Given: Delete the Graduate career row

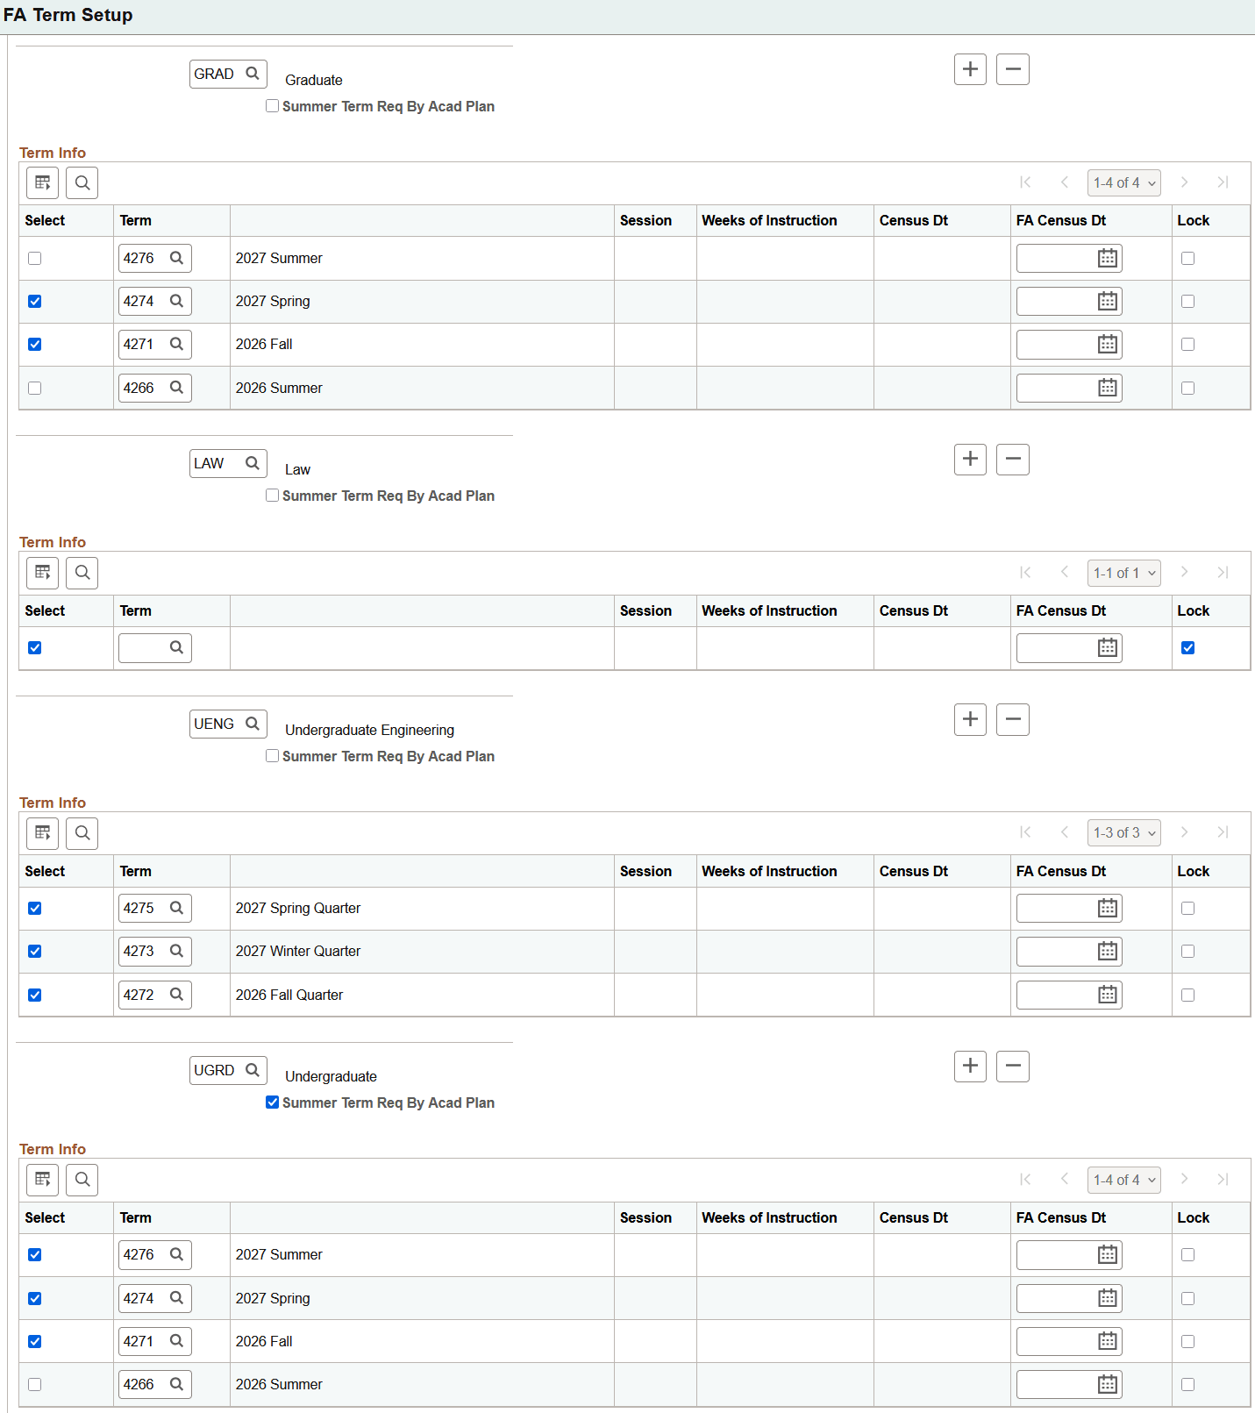Looking at the screenshot, I should pyautogui.click(x=1013, y=69).
